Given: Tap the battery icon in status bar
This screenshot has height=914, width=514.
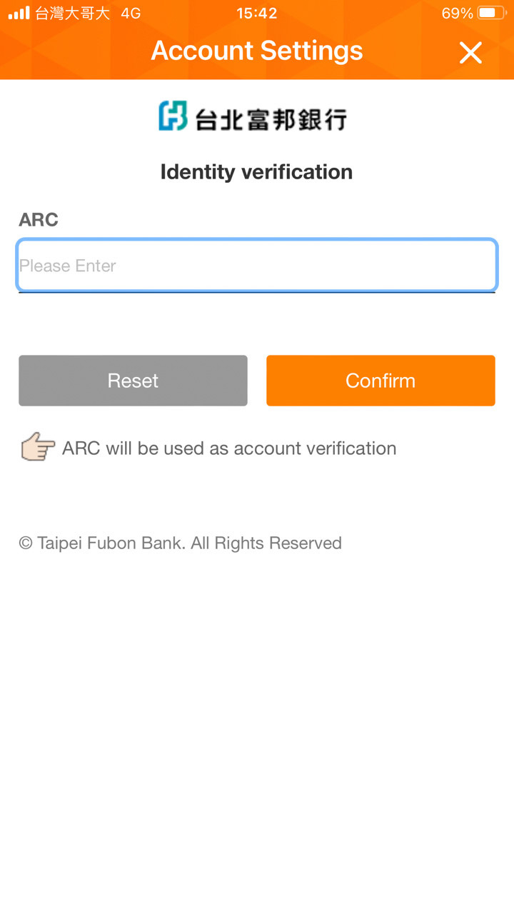Looking at the screenshot, I should click(x=491, y=13).
